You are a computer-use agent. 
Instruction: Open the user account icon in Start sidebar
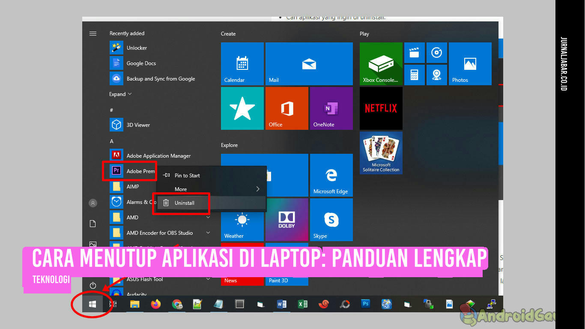(x=93, y=203)
